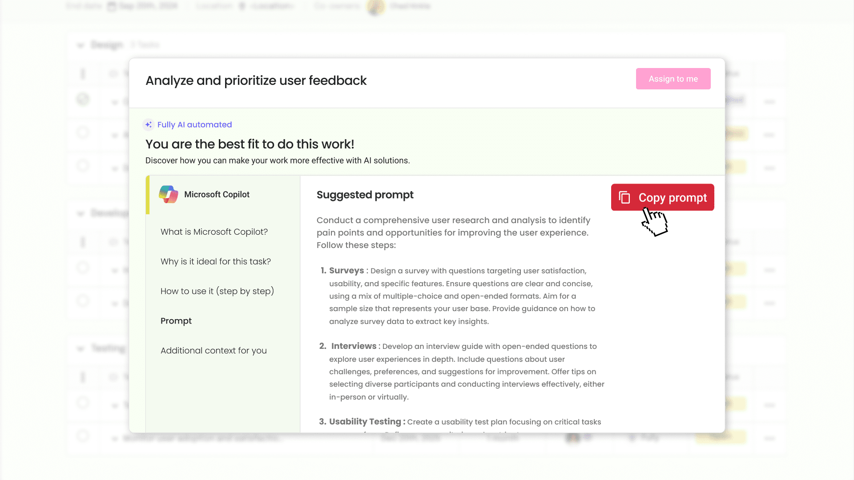Click the Copy prompt button
Viewport: 854px width, 480px height.
click(x=662, y=197)
